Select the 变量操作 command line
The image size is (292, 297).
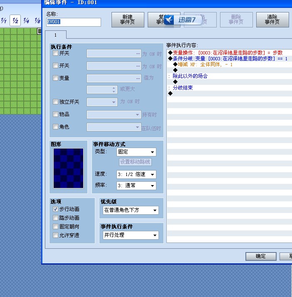230,53
